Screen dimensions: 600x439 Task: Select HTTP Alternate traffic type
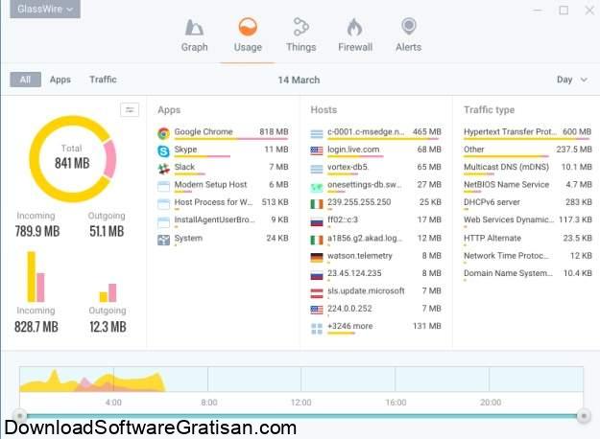[528, 240]
